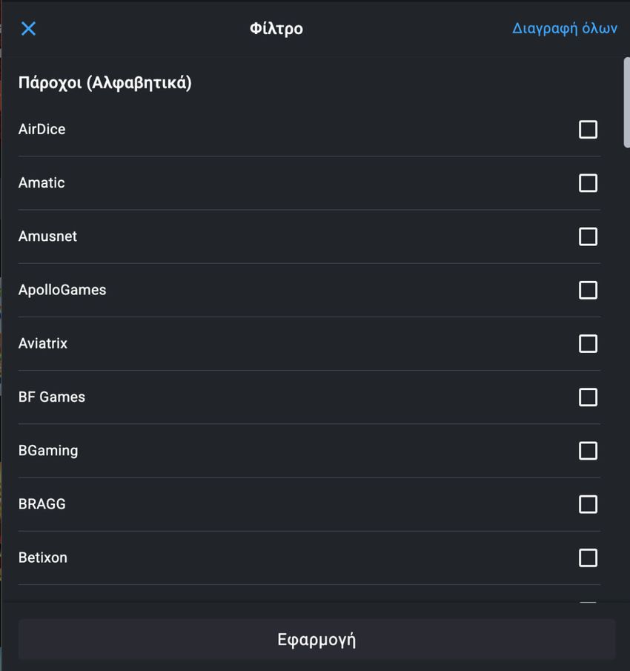
Task: Click the vertical scrollbar thumb
Action: 626,103
